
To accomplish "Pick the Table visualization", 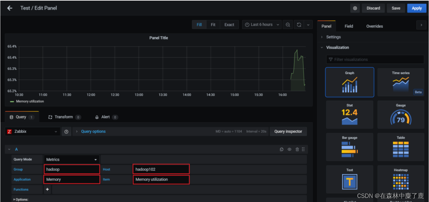I will (x=401, y=147).
